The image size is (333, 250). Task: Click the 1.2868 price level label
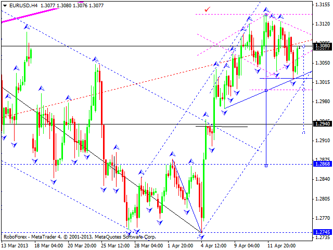tap(322, 164)
